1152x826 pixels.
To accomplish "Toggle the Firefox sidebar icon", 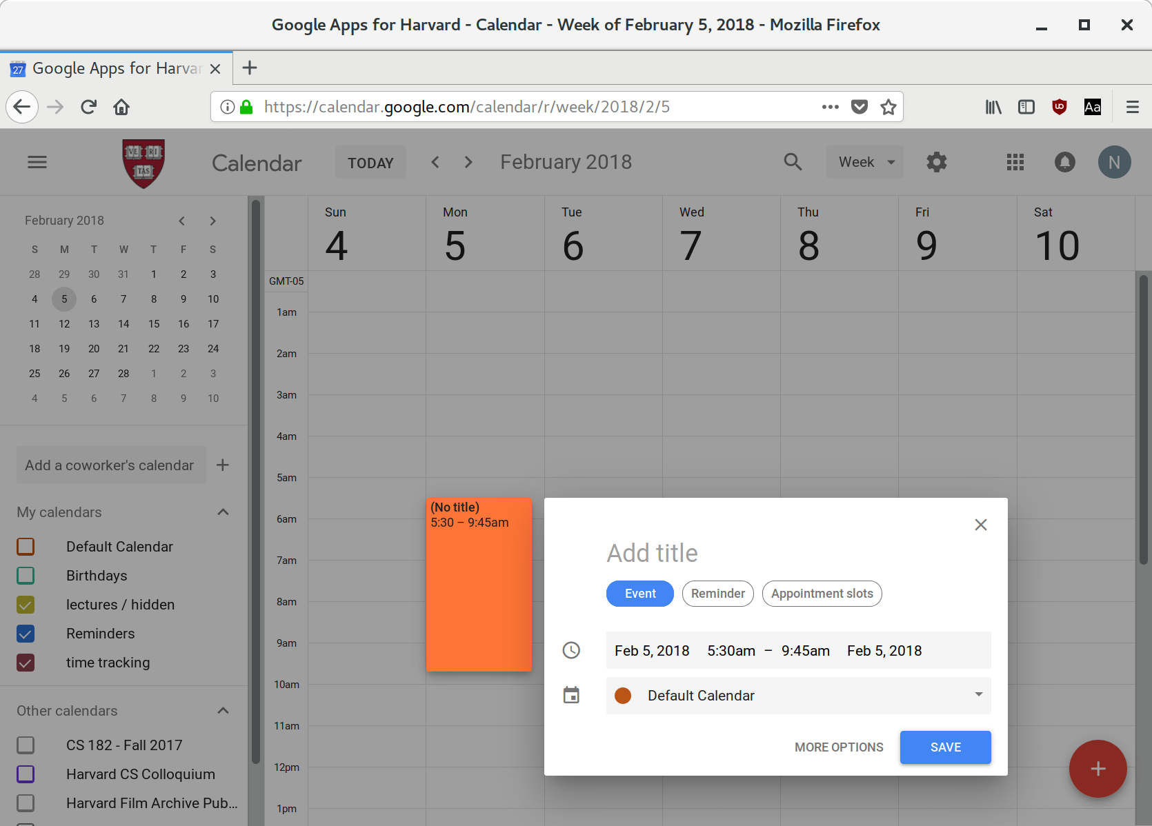I will point(1026,107).
